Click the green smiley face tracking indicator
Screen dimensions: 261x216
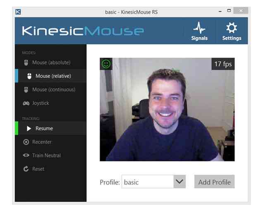coord(106,64)
